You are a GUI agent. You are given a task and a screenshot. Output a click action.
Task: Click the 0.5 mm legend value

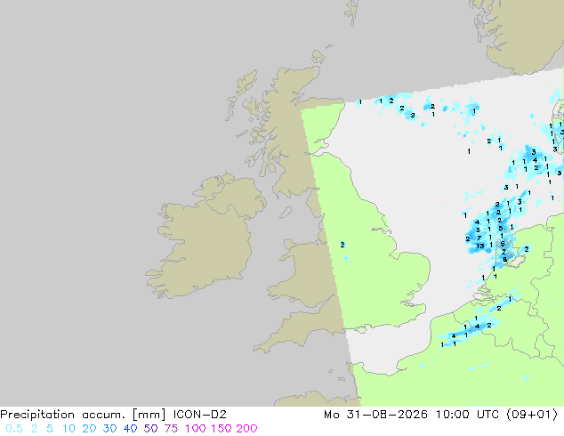[x=14, y=429]
